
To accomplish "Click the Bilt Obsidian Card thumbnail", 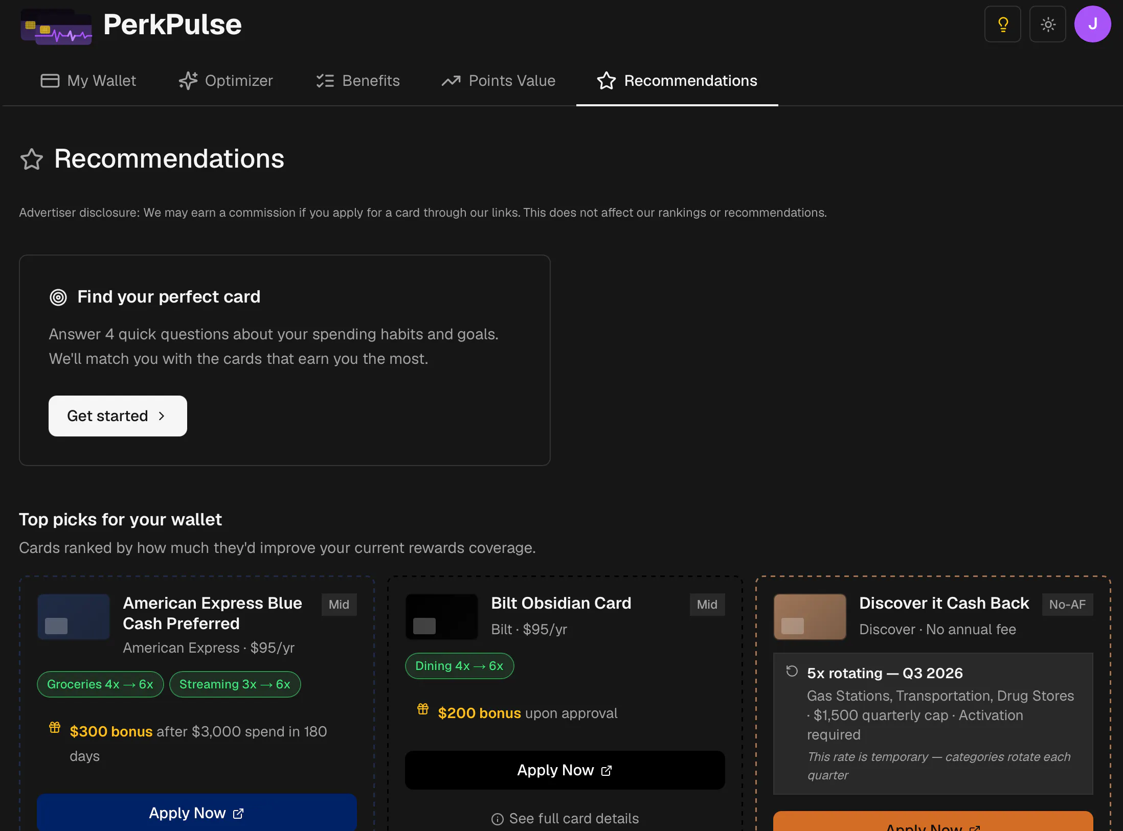I will point(442,616).
